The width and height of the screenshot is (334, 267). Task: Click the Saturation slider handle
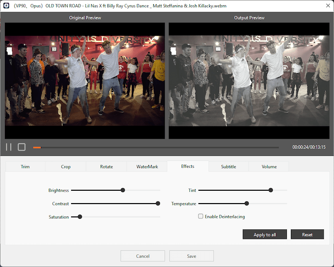tap(80, 217)
